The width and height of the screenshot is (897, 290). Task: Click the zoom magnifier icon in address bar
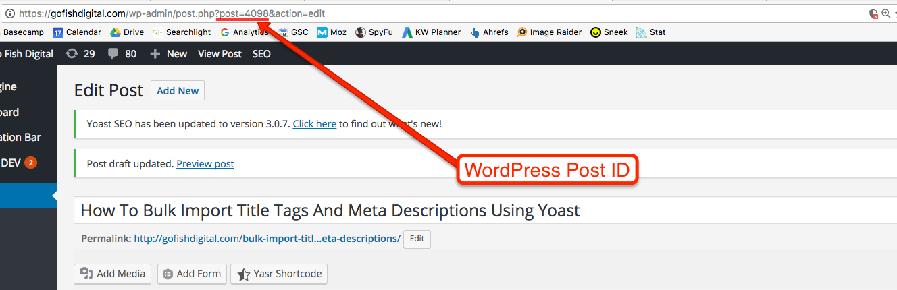886,13
